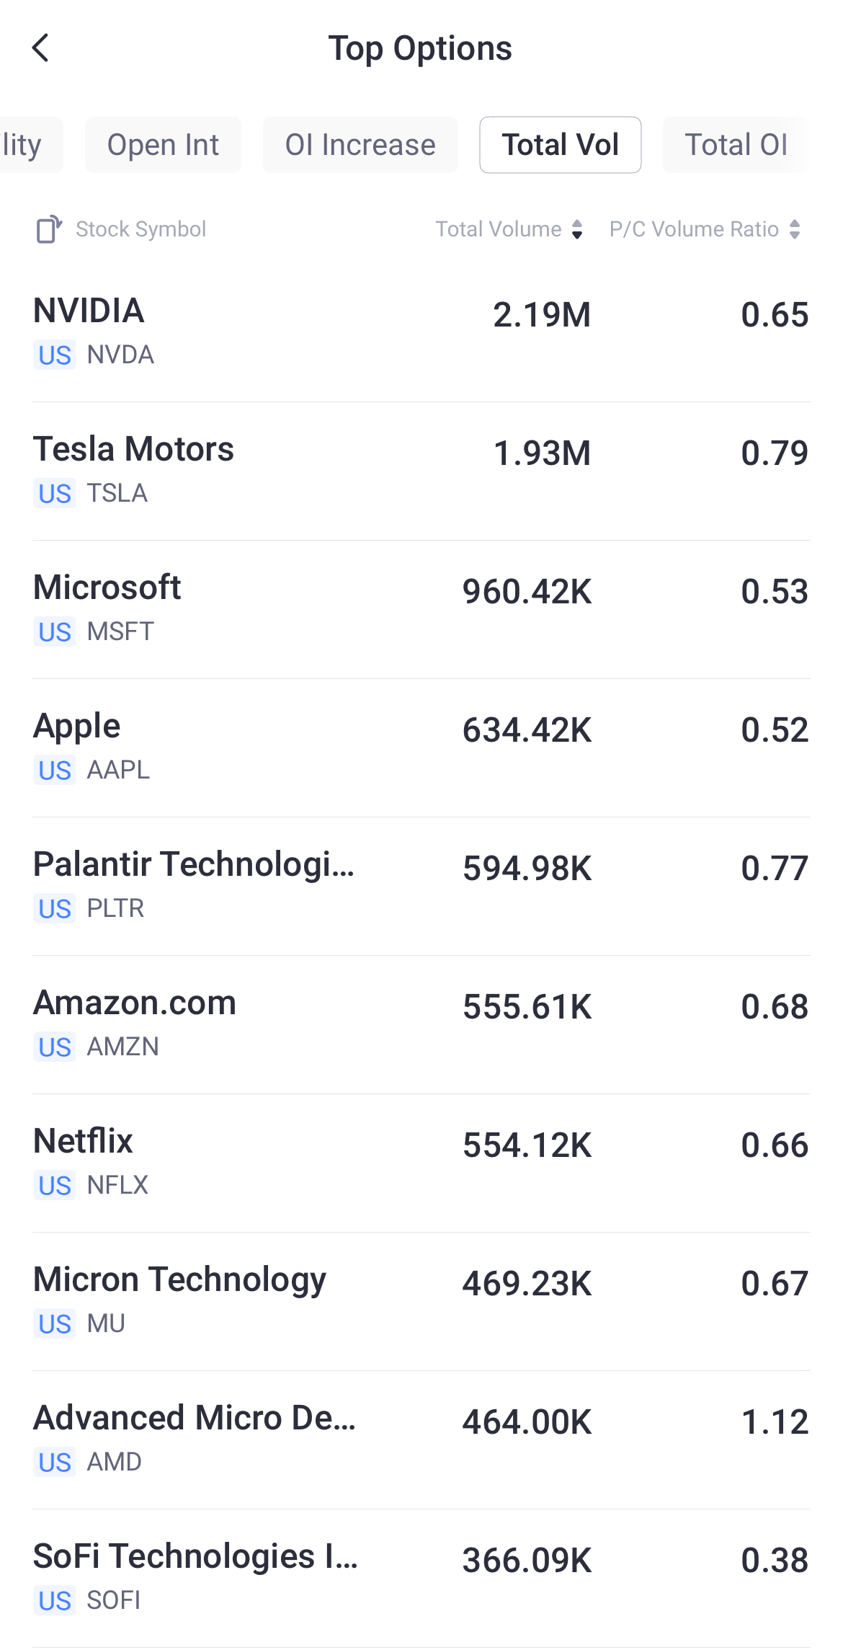Open Tesla Motors stock entry
This screenshot has height=1650, width=843.
[x=421, y=470]
